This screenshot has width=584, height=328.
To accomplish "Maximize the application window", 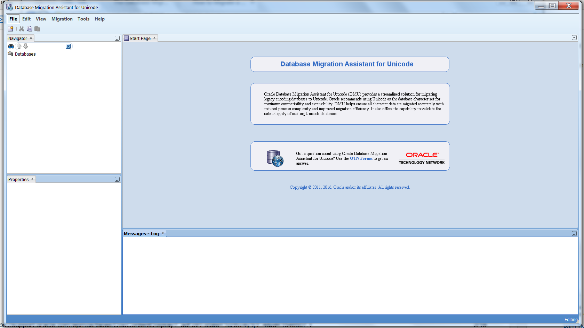I will [552, 6].
